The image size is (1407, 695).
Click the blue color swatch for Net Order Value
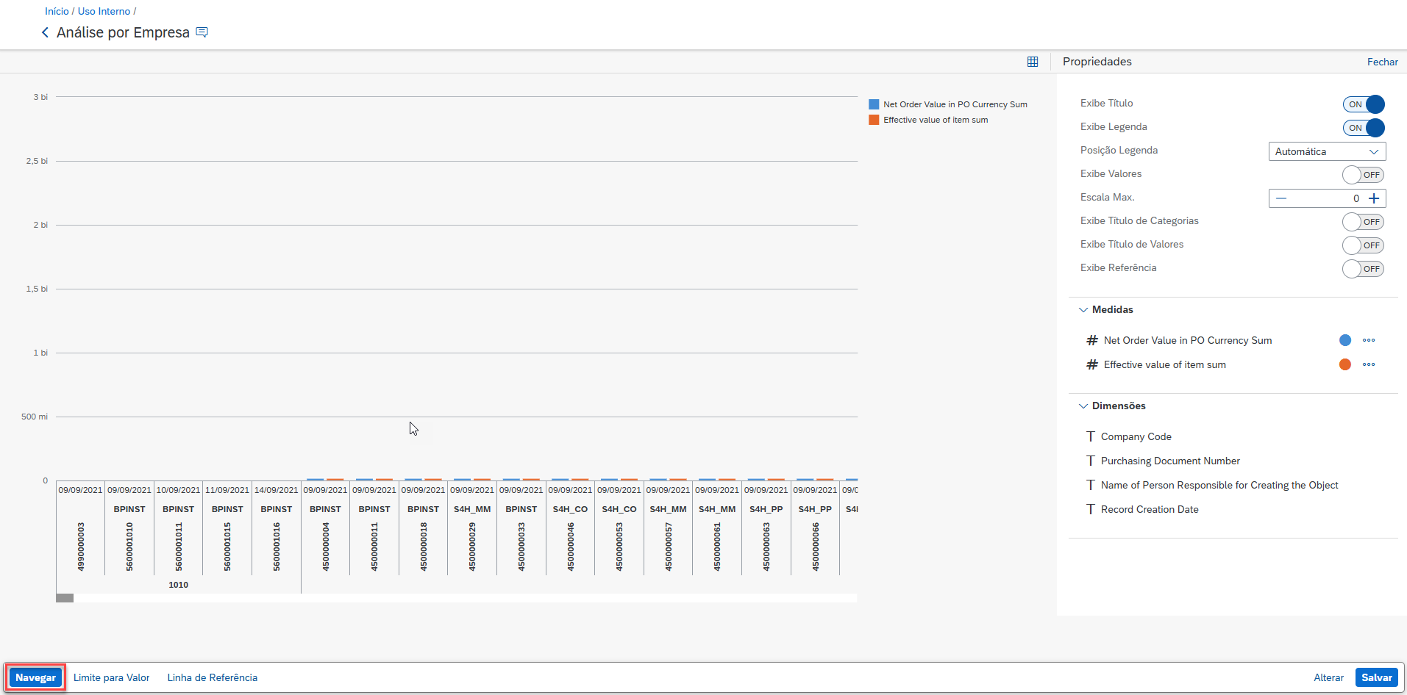coord(1344,340)
